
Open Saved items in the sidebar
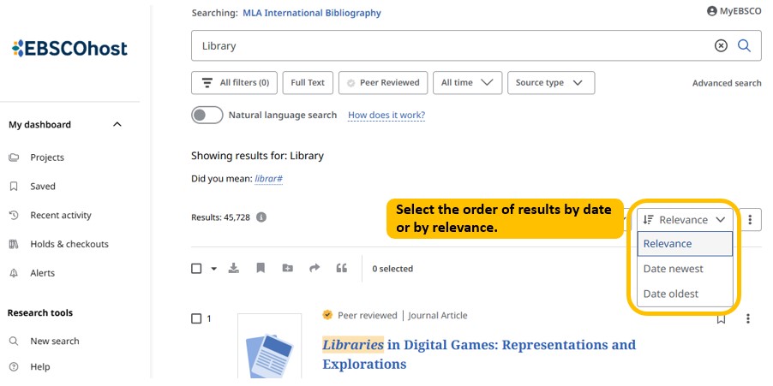[43, 187]
